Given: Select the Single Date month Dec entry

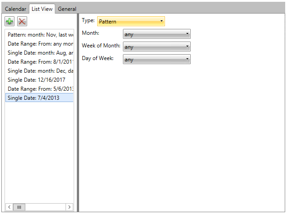Looking at the screenshot, I should (x=40, y=71).
